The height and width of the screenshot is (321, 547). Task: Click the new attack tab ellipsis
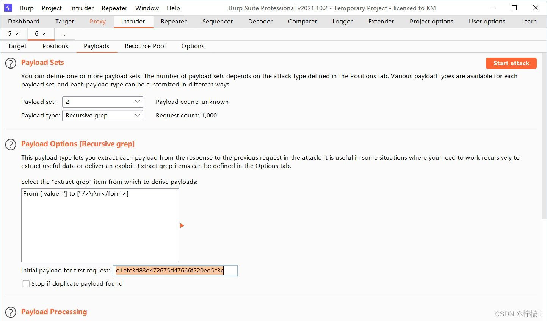64,34
